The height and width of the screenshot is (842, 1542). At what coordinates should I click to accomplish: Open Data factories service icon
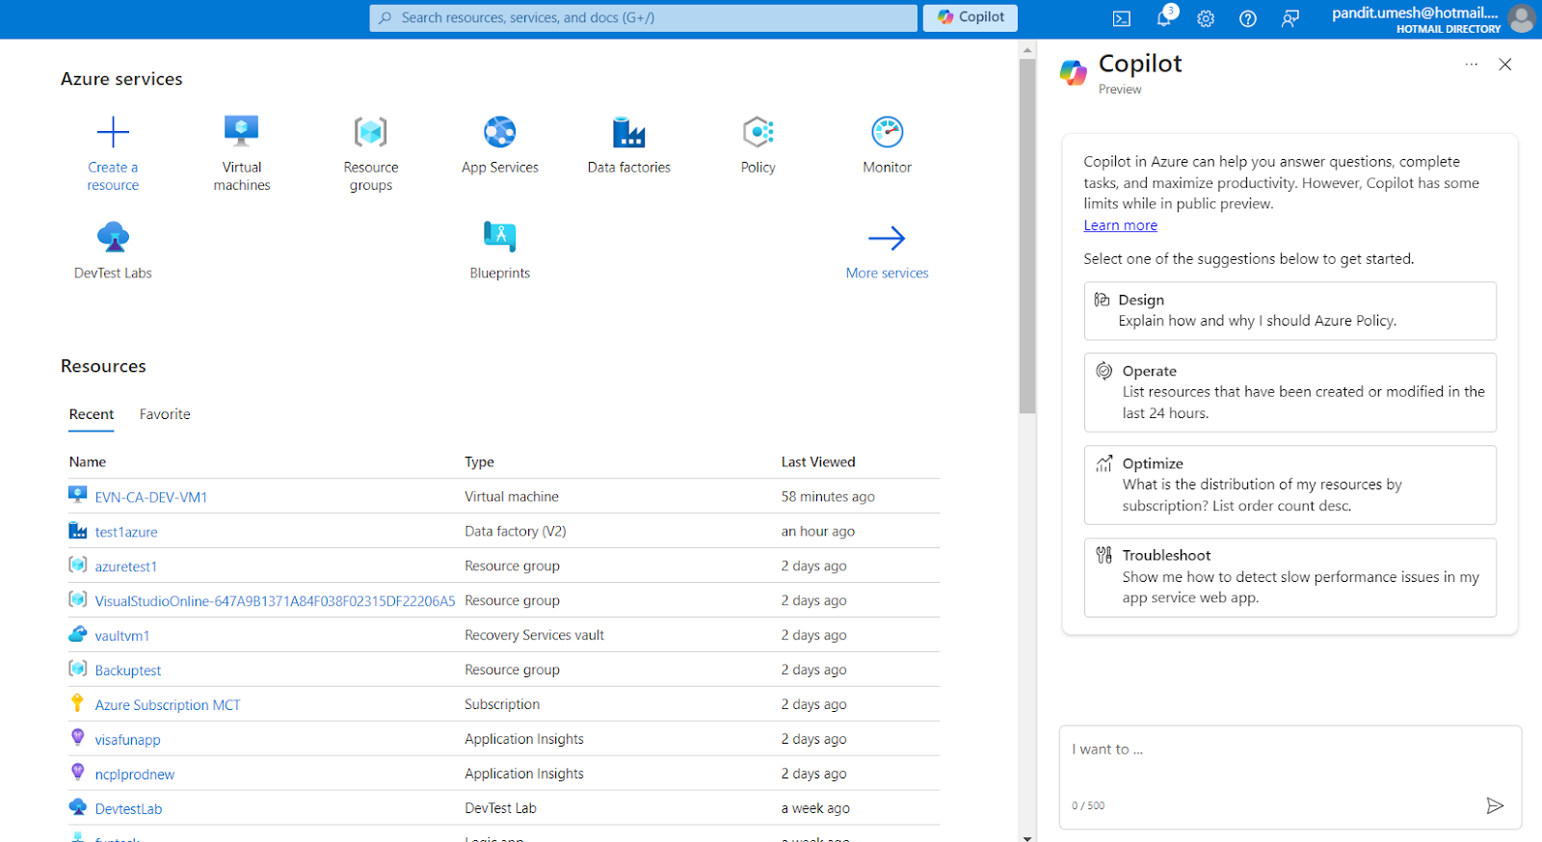click(629, 132)
